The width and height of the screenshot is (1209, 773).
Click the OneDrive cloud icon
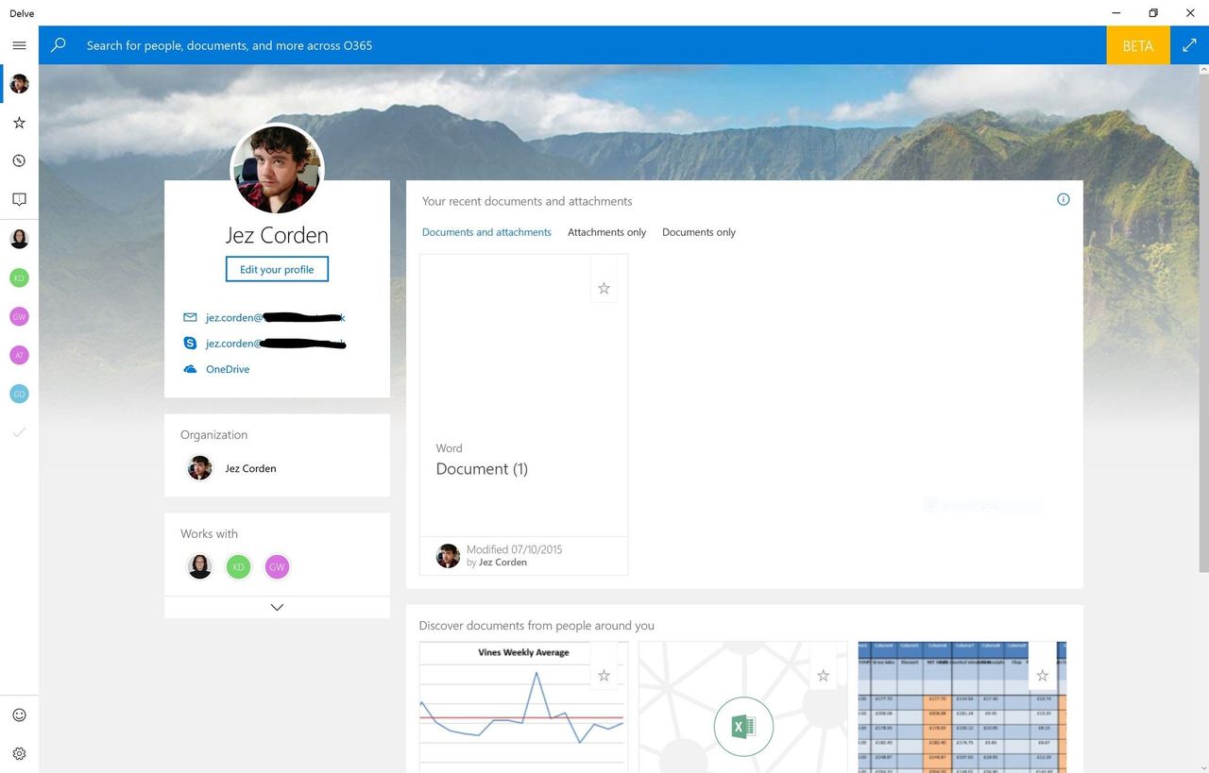click(x=190, y=369)
